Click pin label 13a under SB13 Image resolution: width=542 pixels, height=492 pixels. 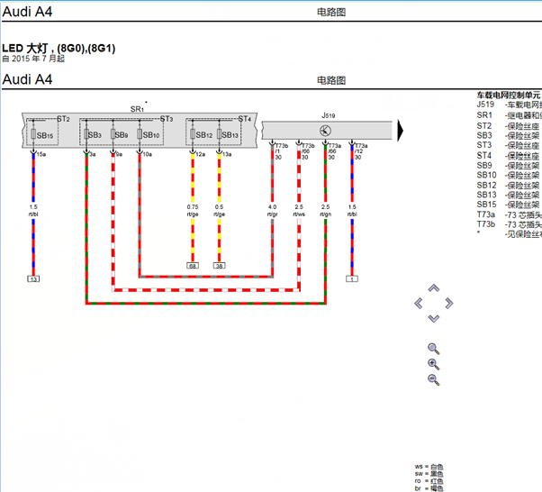coord(227,154)
